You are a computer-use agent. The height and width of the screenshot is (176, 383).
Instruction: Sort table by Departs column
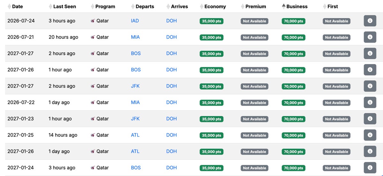pyautogui.click(x=145, y=6)
